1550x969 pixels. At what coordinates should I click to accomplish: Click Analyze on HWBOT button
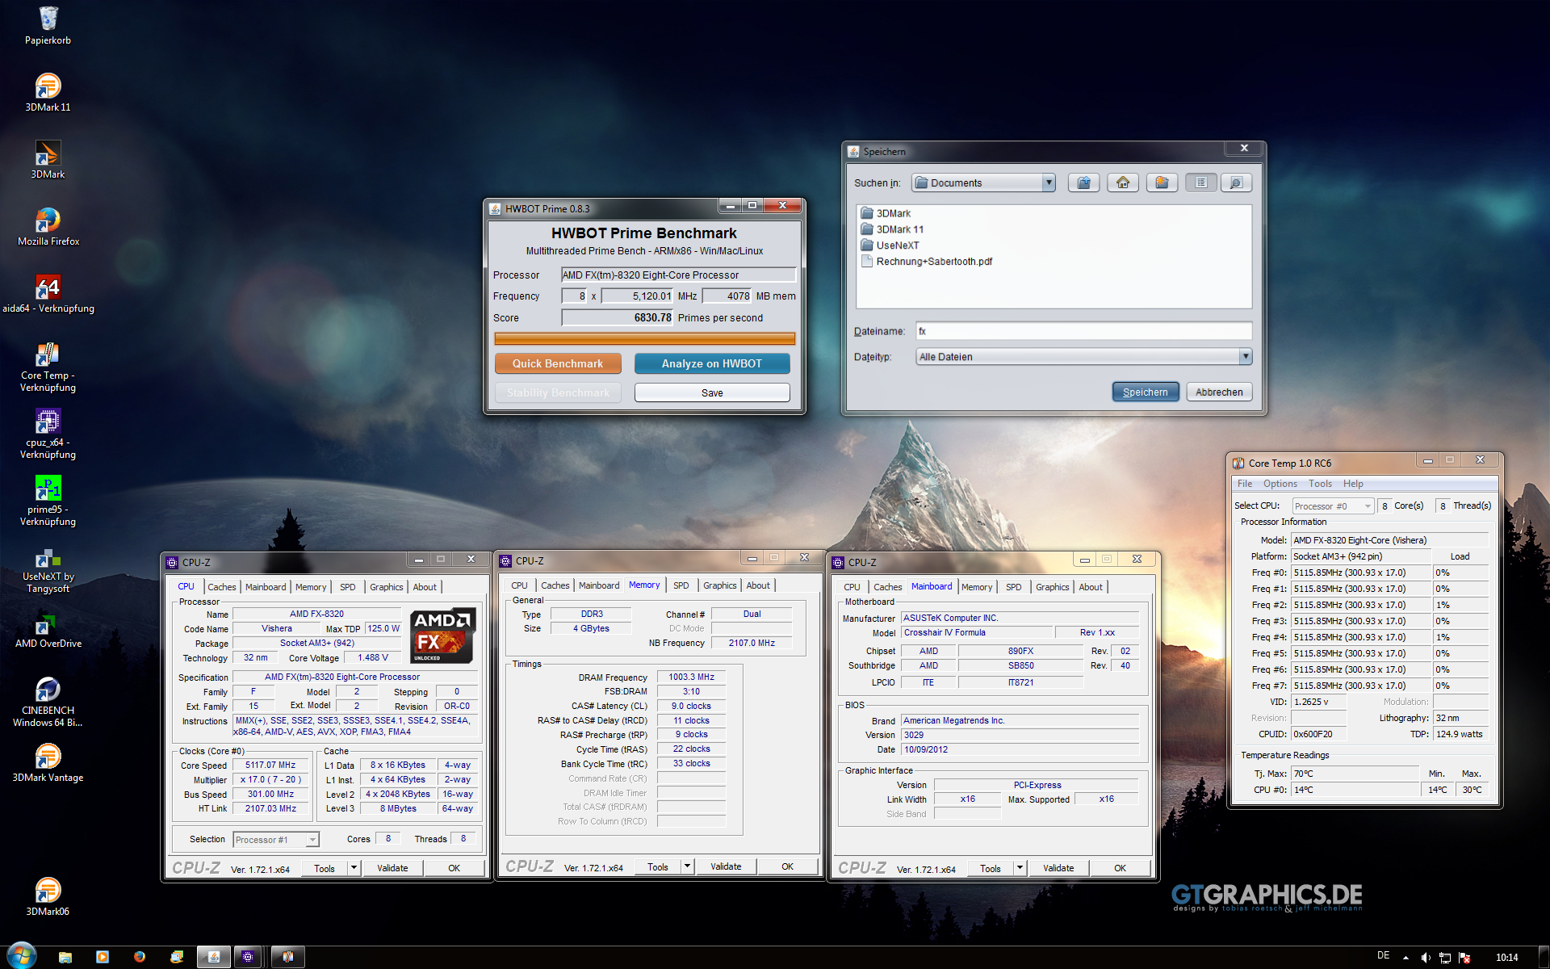tap(712, 363)
